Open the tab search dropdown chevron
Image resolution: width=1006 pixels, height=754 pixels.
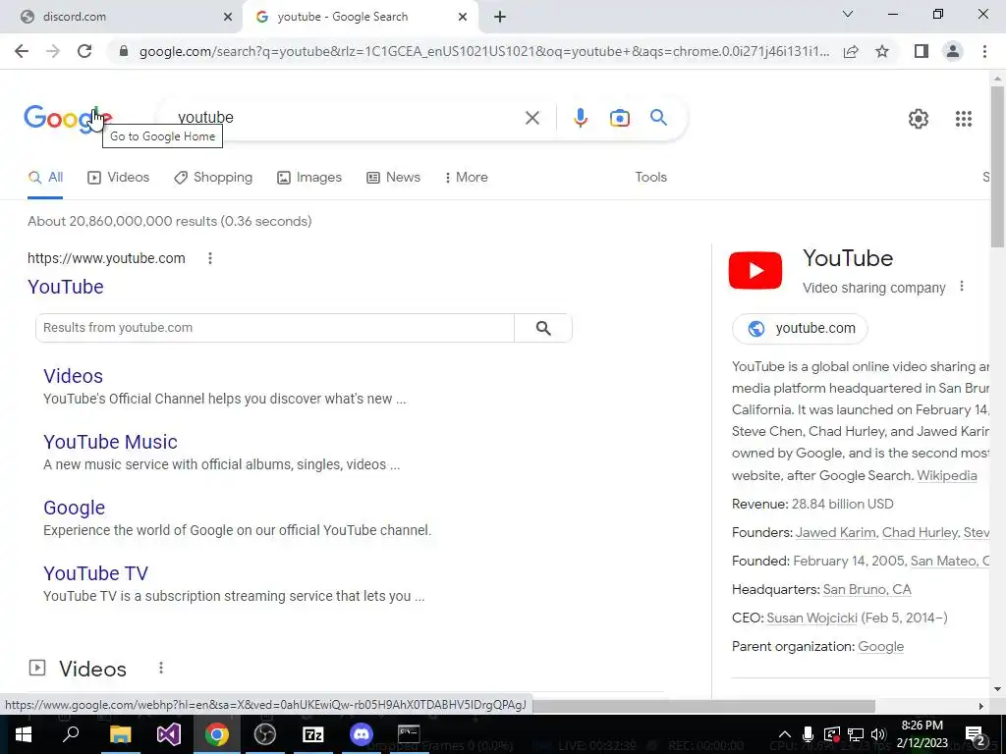(x=848, y=14)
